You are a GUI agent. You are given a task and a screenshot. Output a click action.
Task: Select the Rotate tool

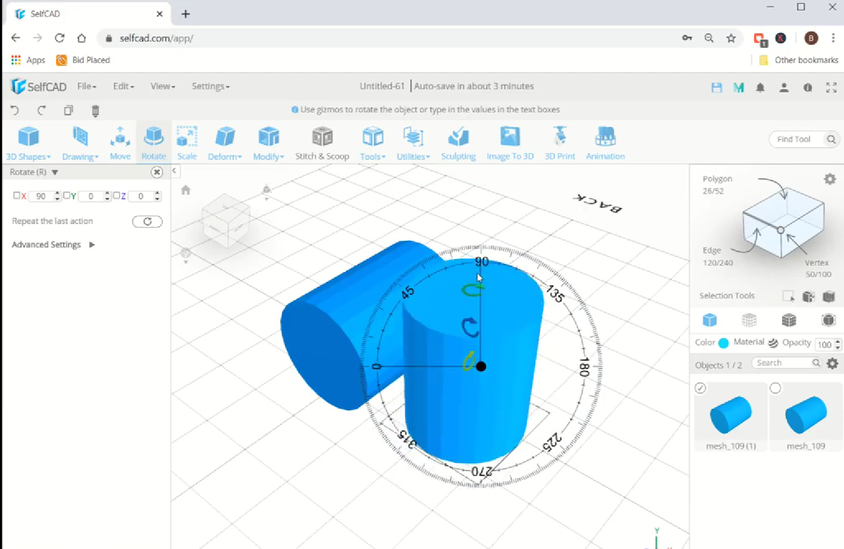154,143
